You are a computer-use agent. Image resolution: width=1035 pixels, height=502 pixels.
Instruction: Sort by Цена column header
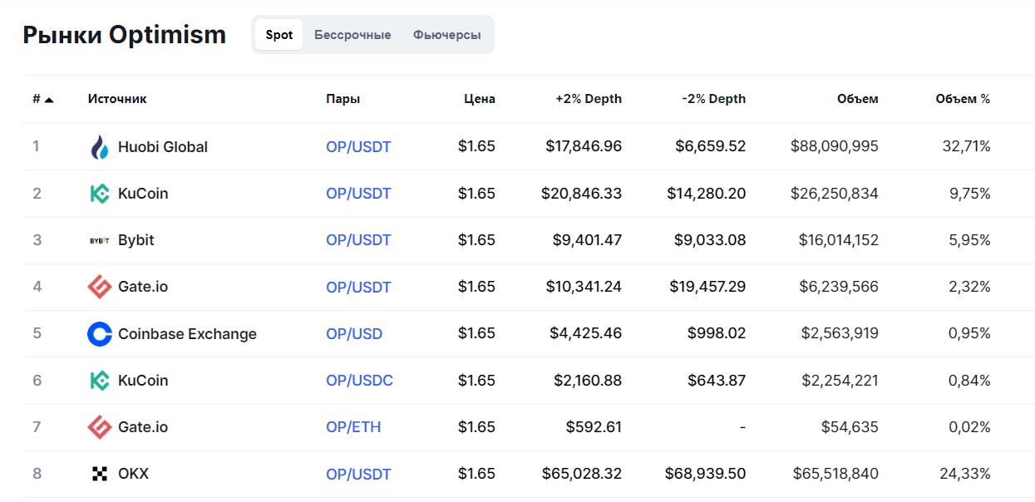pos(480,99)
